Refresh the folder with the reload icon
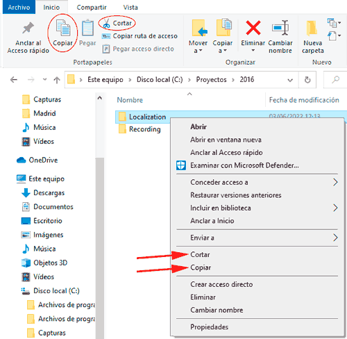 coord(307,80)
